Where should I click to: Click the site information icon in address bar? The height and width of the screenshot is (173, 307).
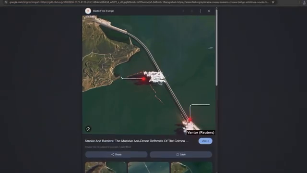6,2
